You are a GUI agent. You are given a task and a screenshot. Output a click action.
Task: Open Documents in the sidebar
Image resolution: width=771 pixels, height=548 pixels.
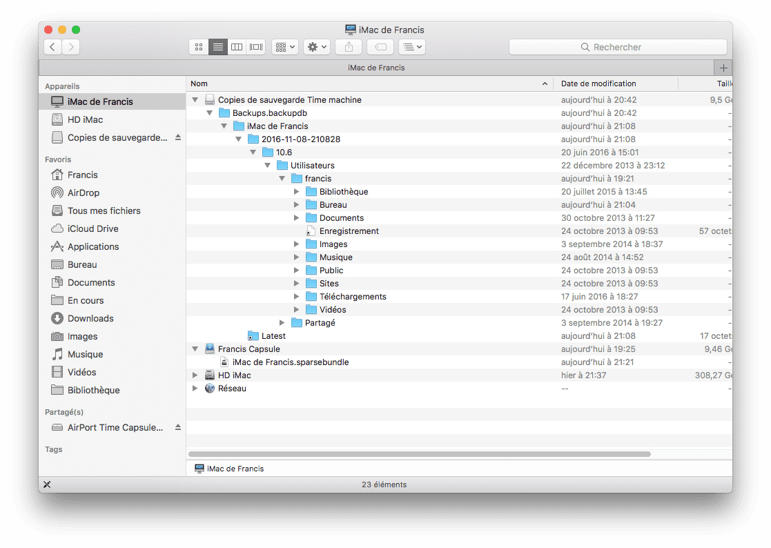[x=112, y=282]
